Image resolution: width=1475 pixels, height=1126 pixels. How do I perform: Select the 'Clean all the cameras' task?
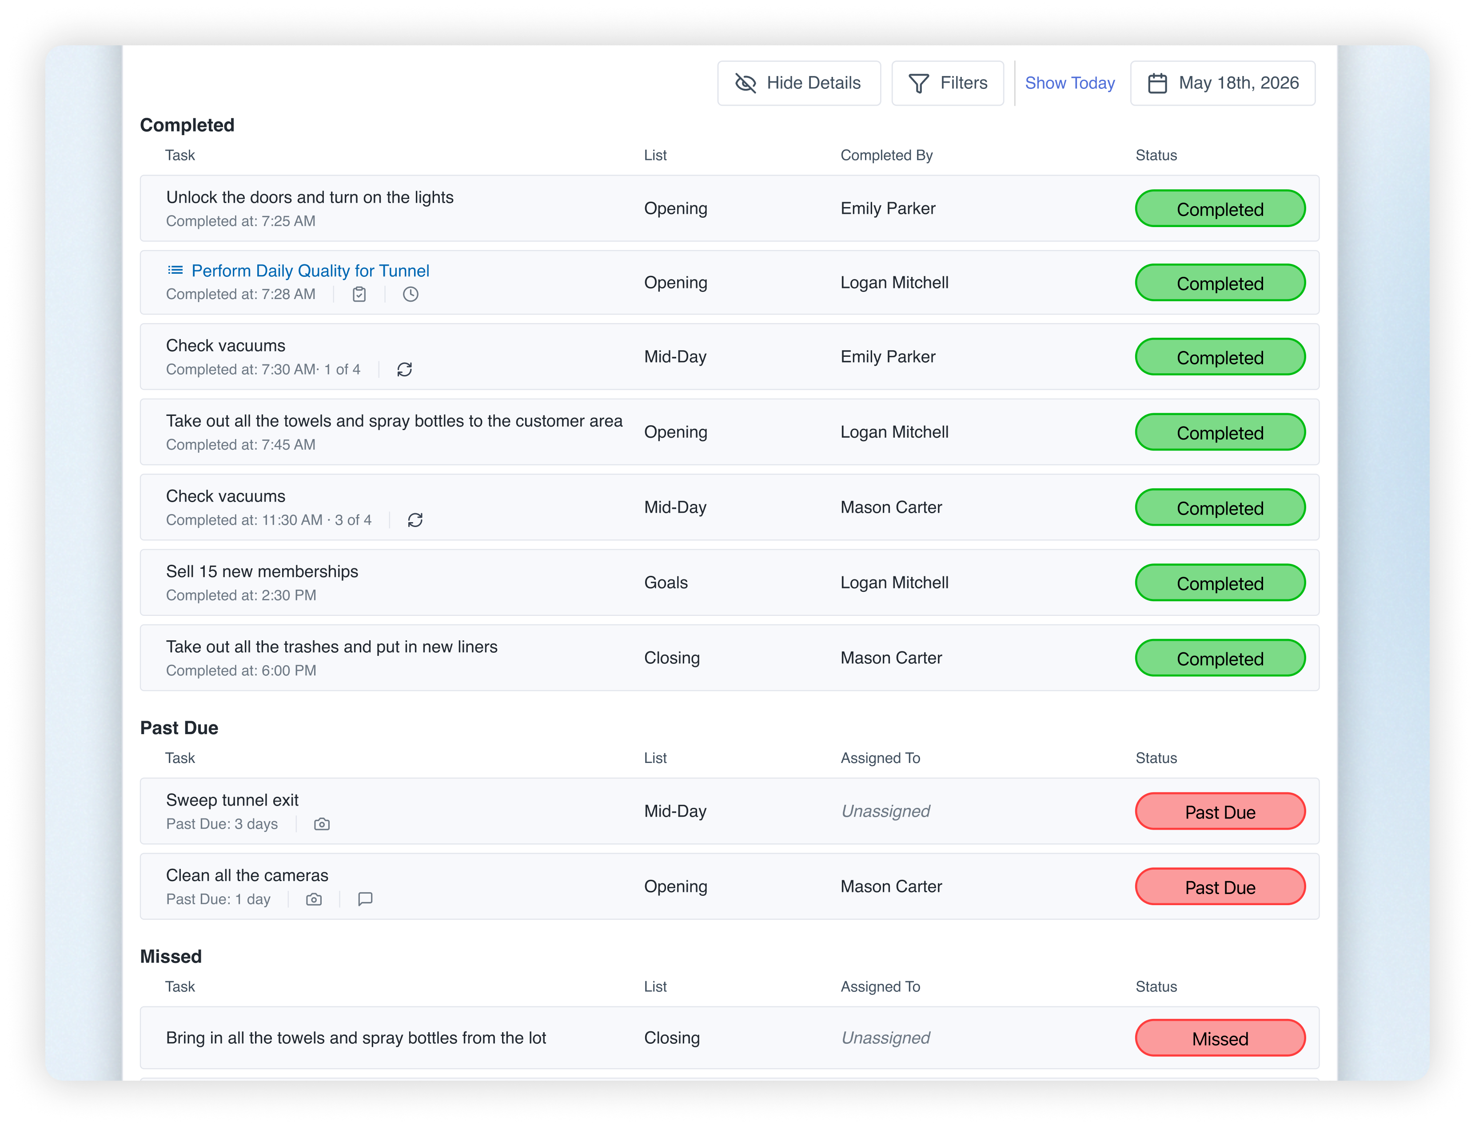click(729, 887)
